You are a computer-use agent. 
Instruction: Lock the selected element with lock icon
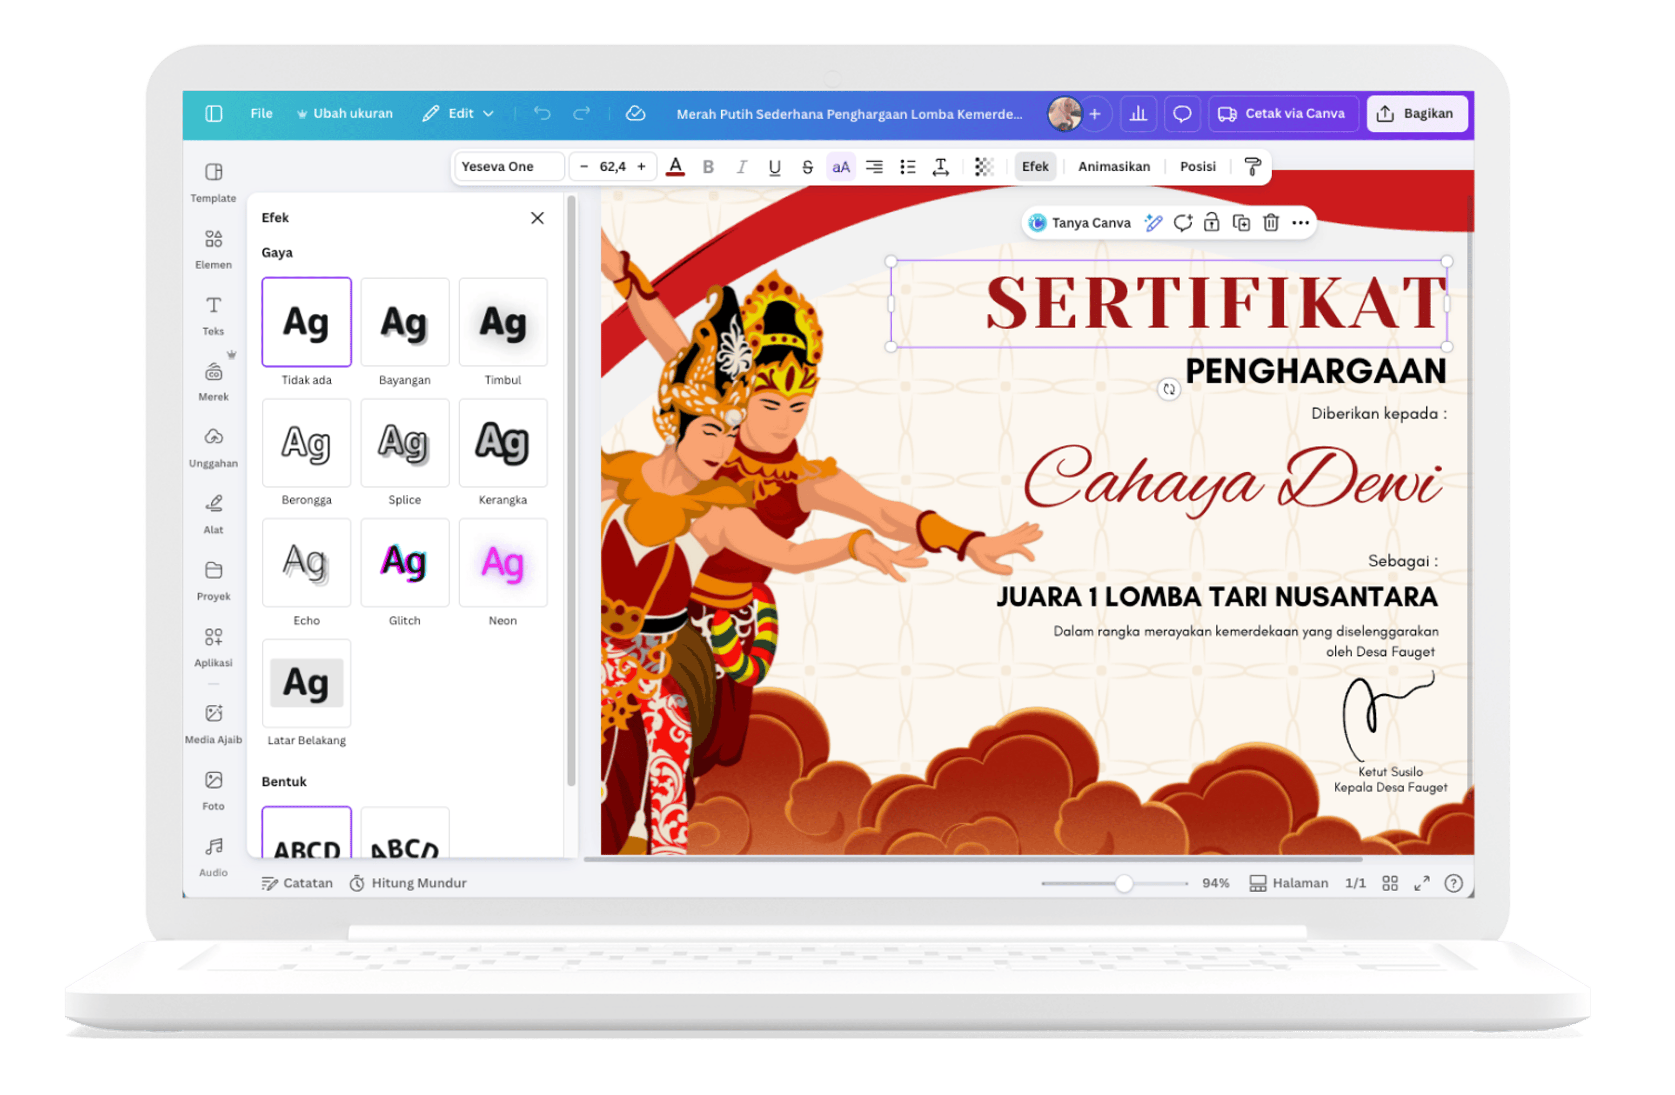click(1211, 223)
